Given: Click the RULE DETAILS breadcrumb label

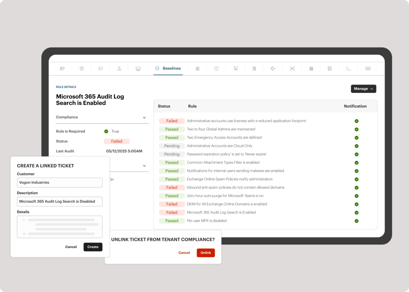Looking at the screenshot, I should [66, 87].
